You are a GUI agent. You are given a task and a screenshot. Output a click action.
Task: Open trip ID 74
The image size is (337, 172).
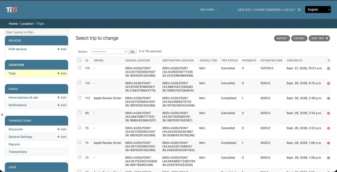(87, 143)
